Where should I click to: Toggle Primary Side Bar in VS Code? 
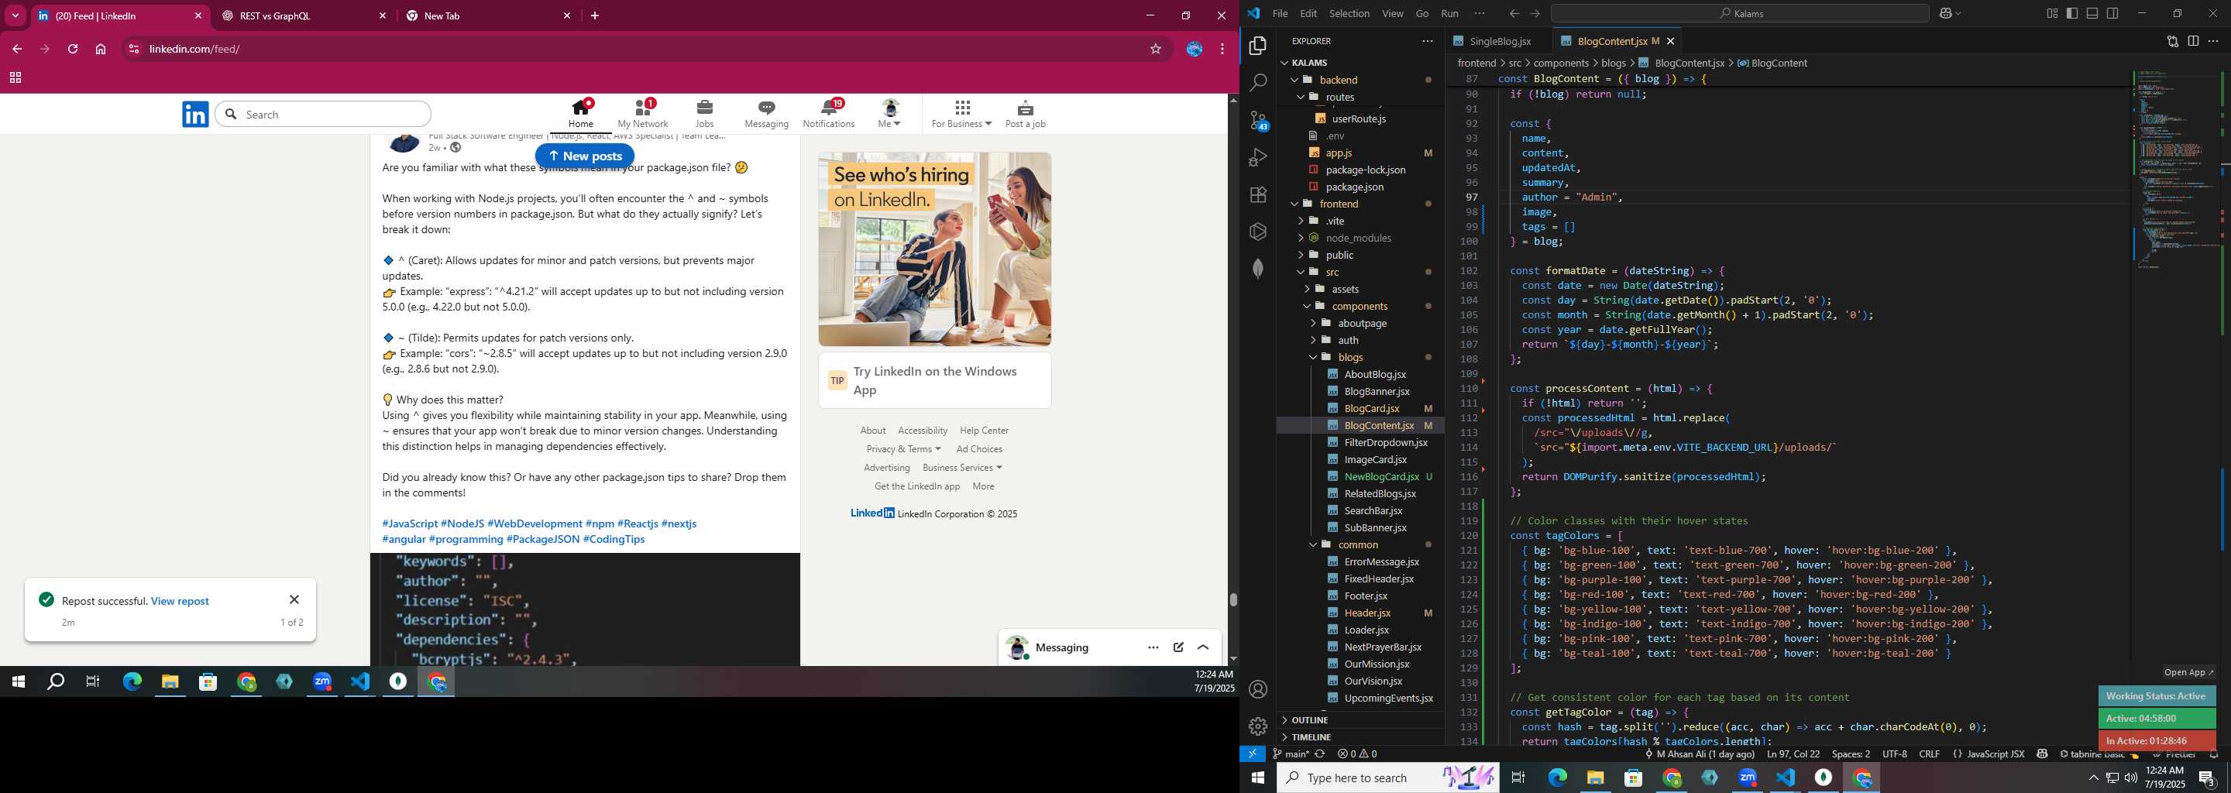tap(2072, 14)
